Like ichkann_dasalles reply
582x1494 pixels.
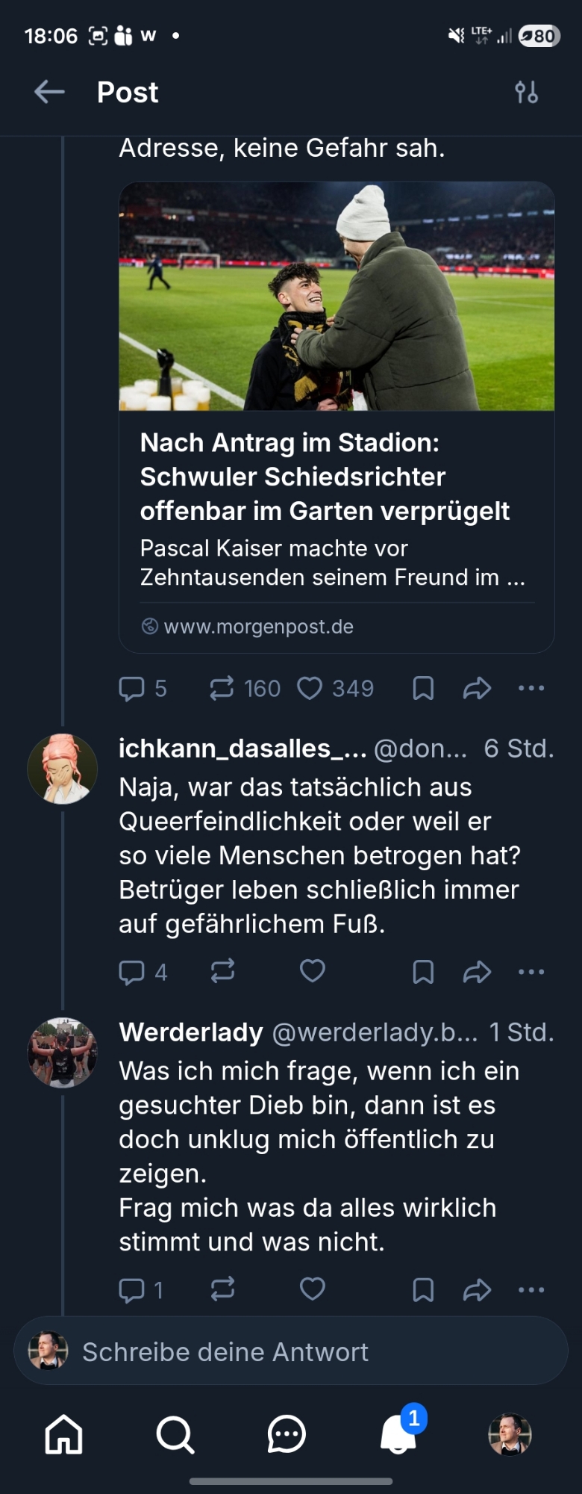[312, 971]
